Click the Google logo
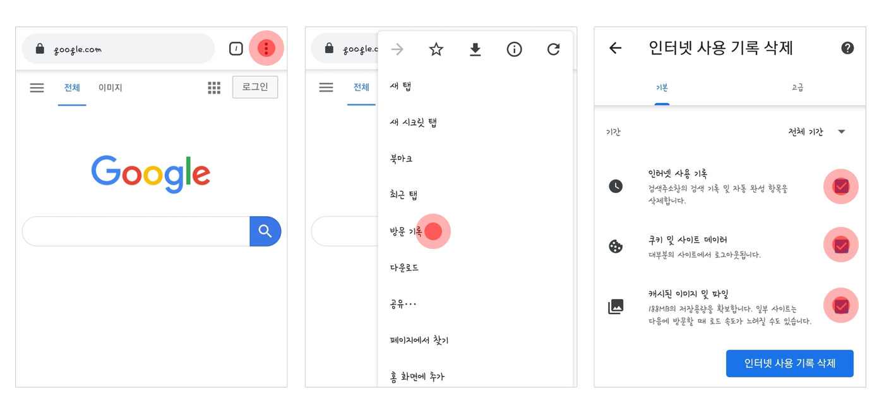The height and width of the screenshot is (414, 884). 151,174
